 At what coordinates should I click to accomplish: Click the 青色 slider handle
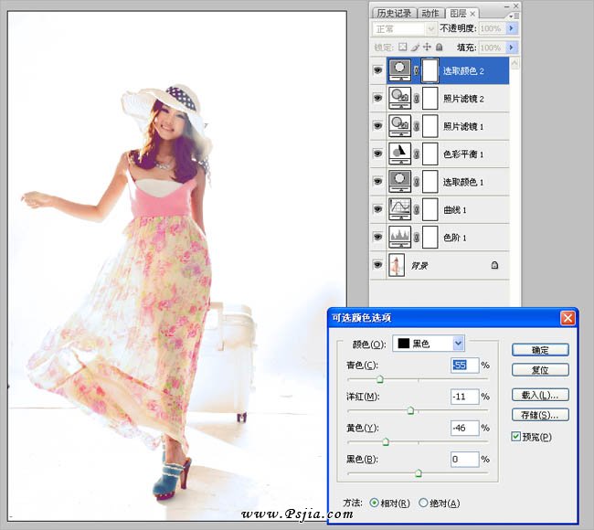[x=380, y=378]
